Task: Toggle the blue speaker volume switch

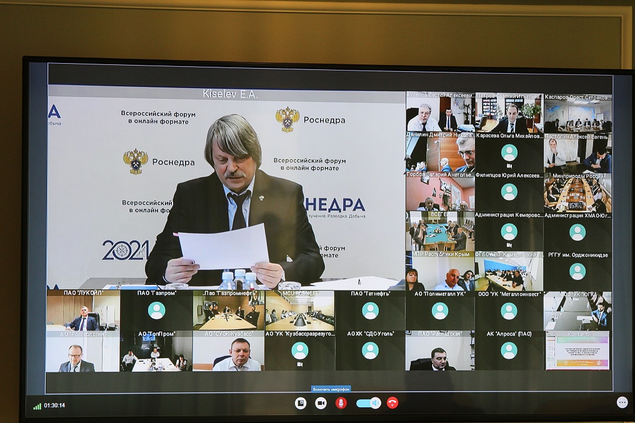Action: tap(369, 403)
